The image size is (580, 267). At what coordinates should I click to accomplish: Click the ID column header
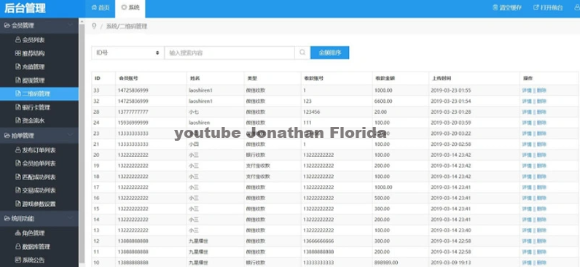98,79
